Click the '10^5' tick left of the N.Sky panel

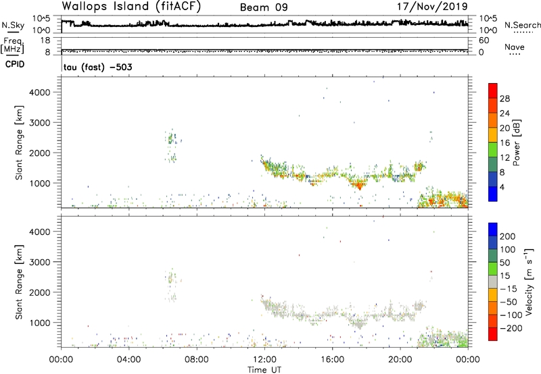coord(41,18)
